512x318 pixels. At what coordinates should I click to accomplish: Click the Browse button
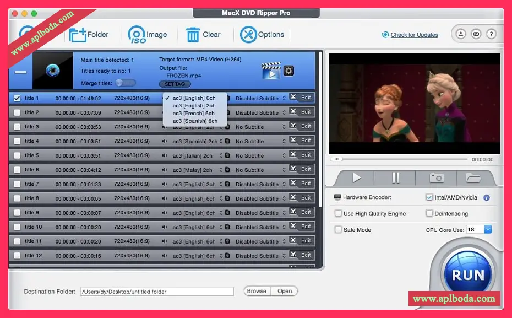coord(256,291)
